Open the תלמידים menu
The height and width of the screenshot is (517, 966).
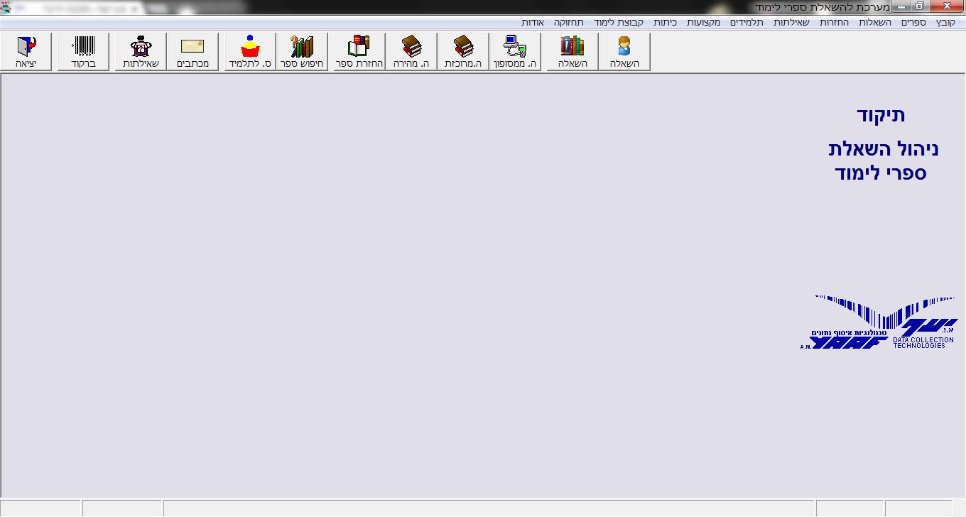tap(747, 23)
